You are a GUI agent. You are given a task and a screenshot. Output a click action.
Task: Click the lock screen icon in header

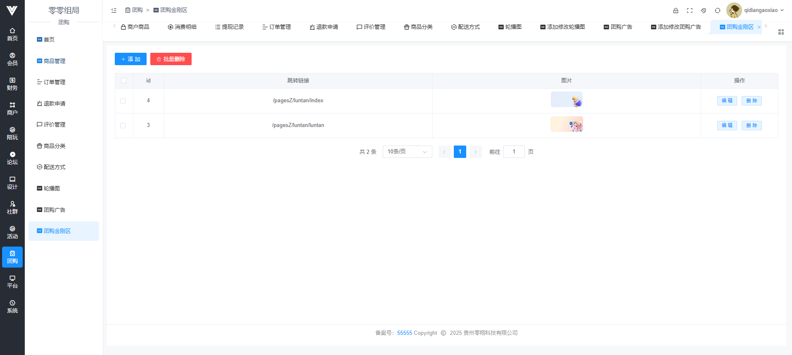point(676,10)
